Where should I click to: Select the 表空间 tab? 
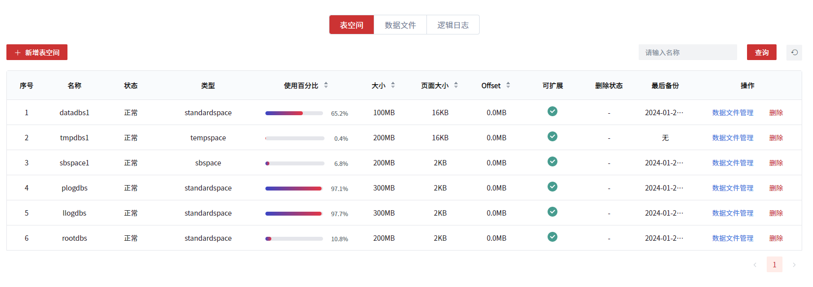(352, 25)
